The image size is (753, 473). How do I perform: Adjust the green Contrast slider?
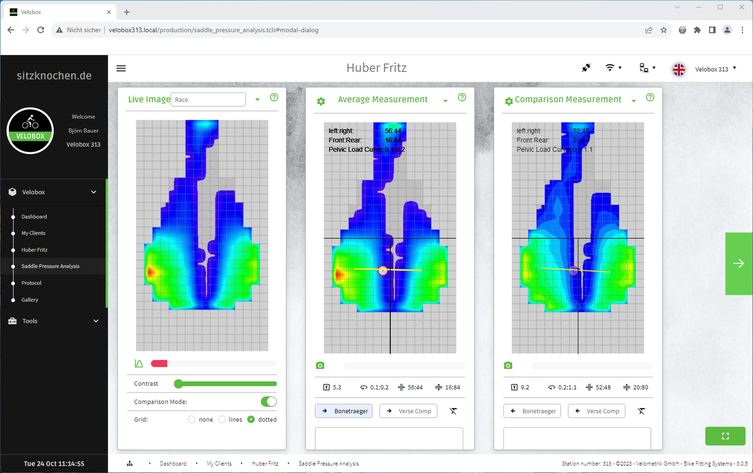coord(179,384)
